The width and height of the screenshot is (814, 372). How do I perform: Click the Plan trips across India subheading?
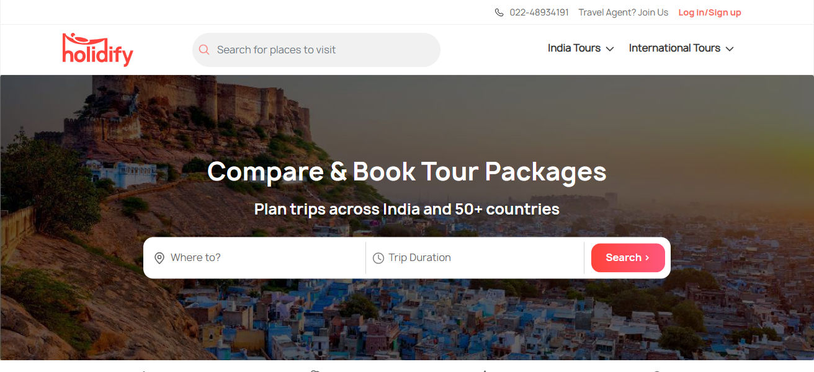coord(407,209)
